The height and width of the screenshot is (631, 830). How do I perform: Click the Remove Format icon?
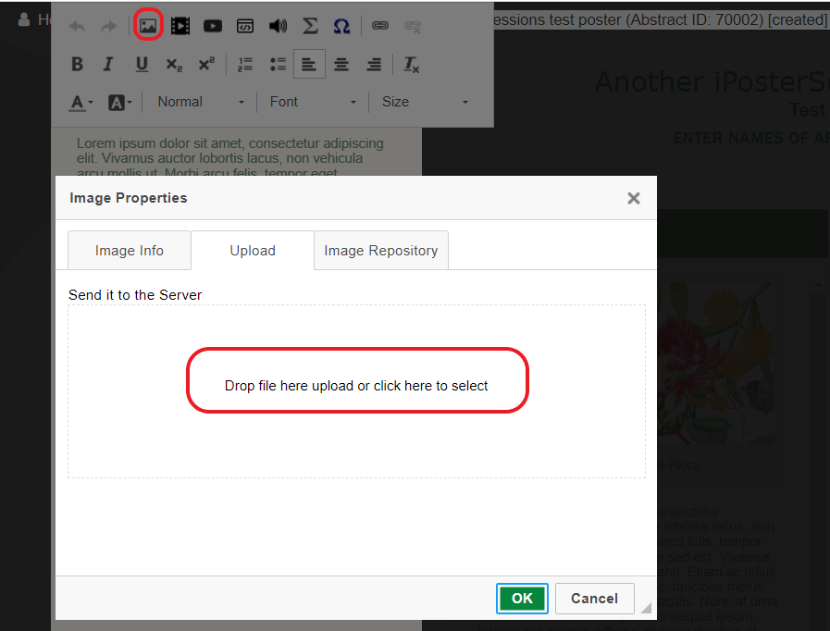click(x=411, y=65)
